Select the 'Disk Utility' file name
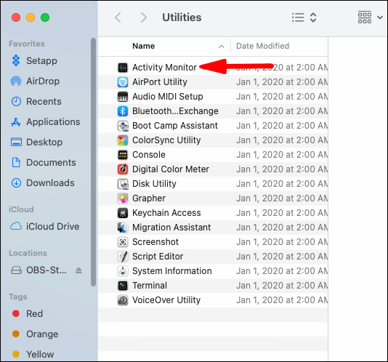 coord(154,184)
